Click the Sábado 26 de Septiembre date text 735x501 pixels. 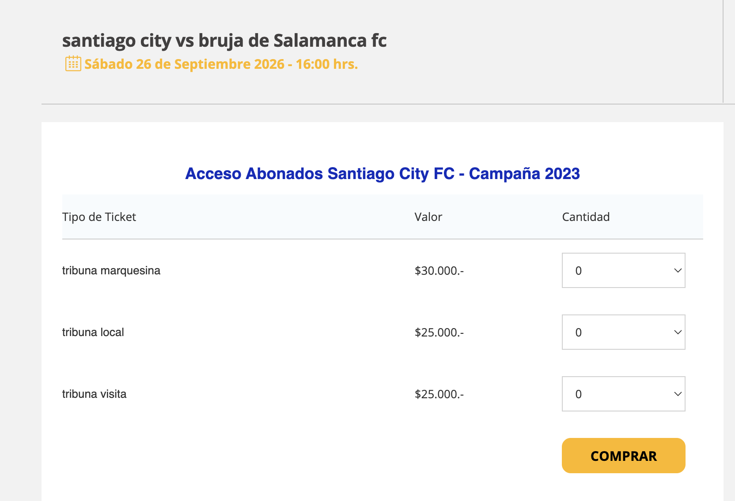[221, 64]
